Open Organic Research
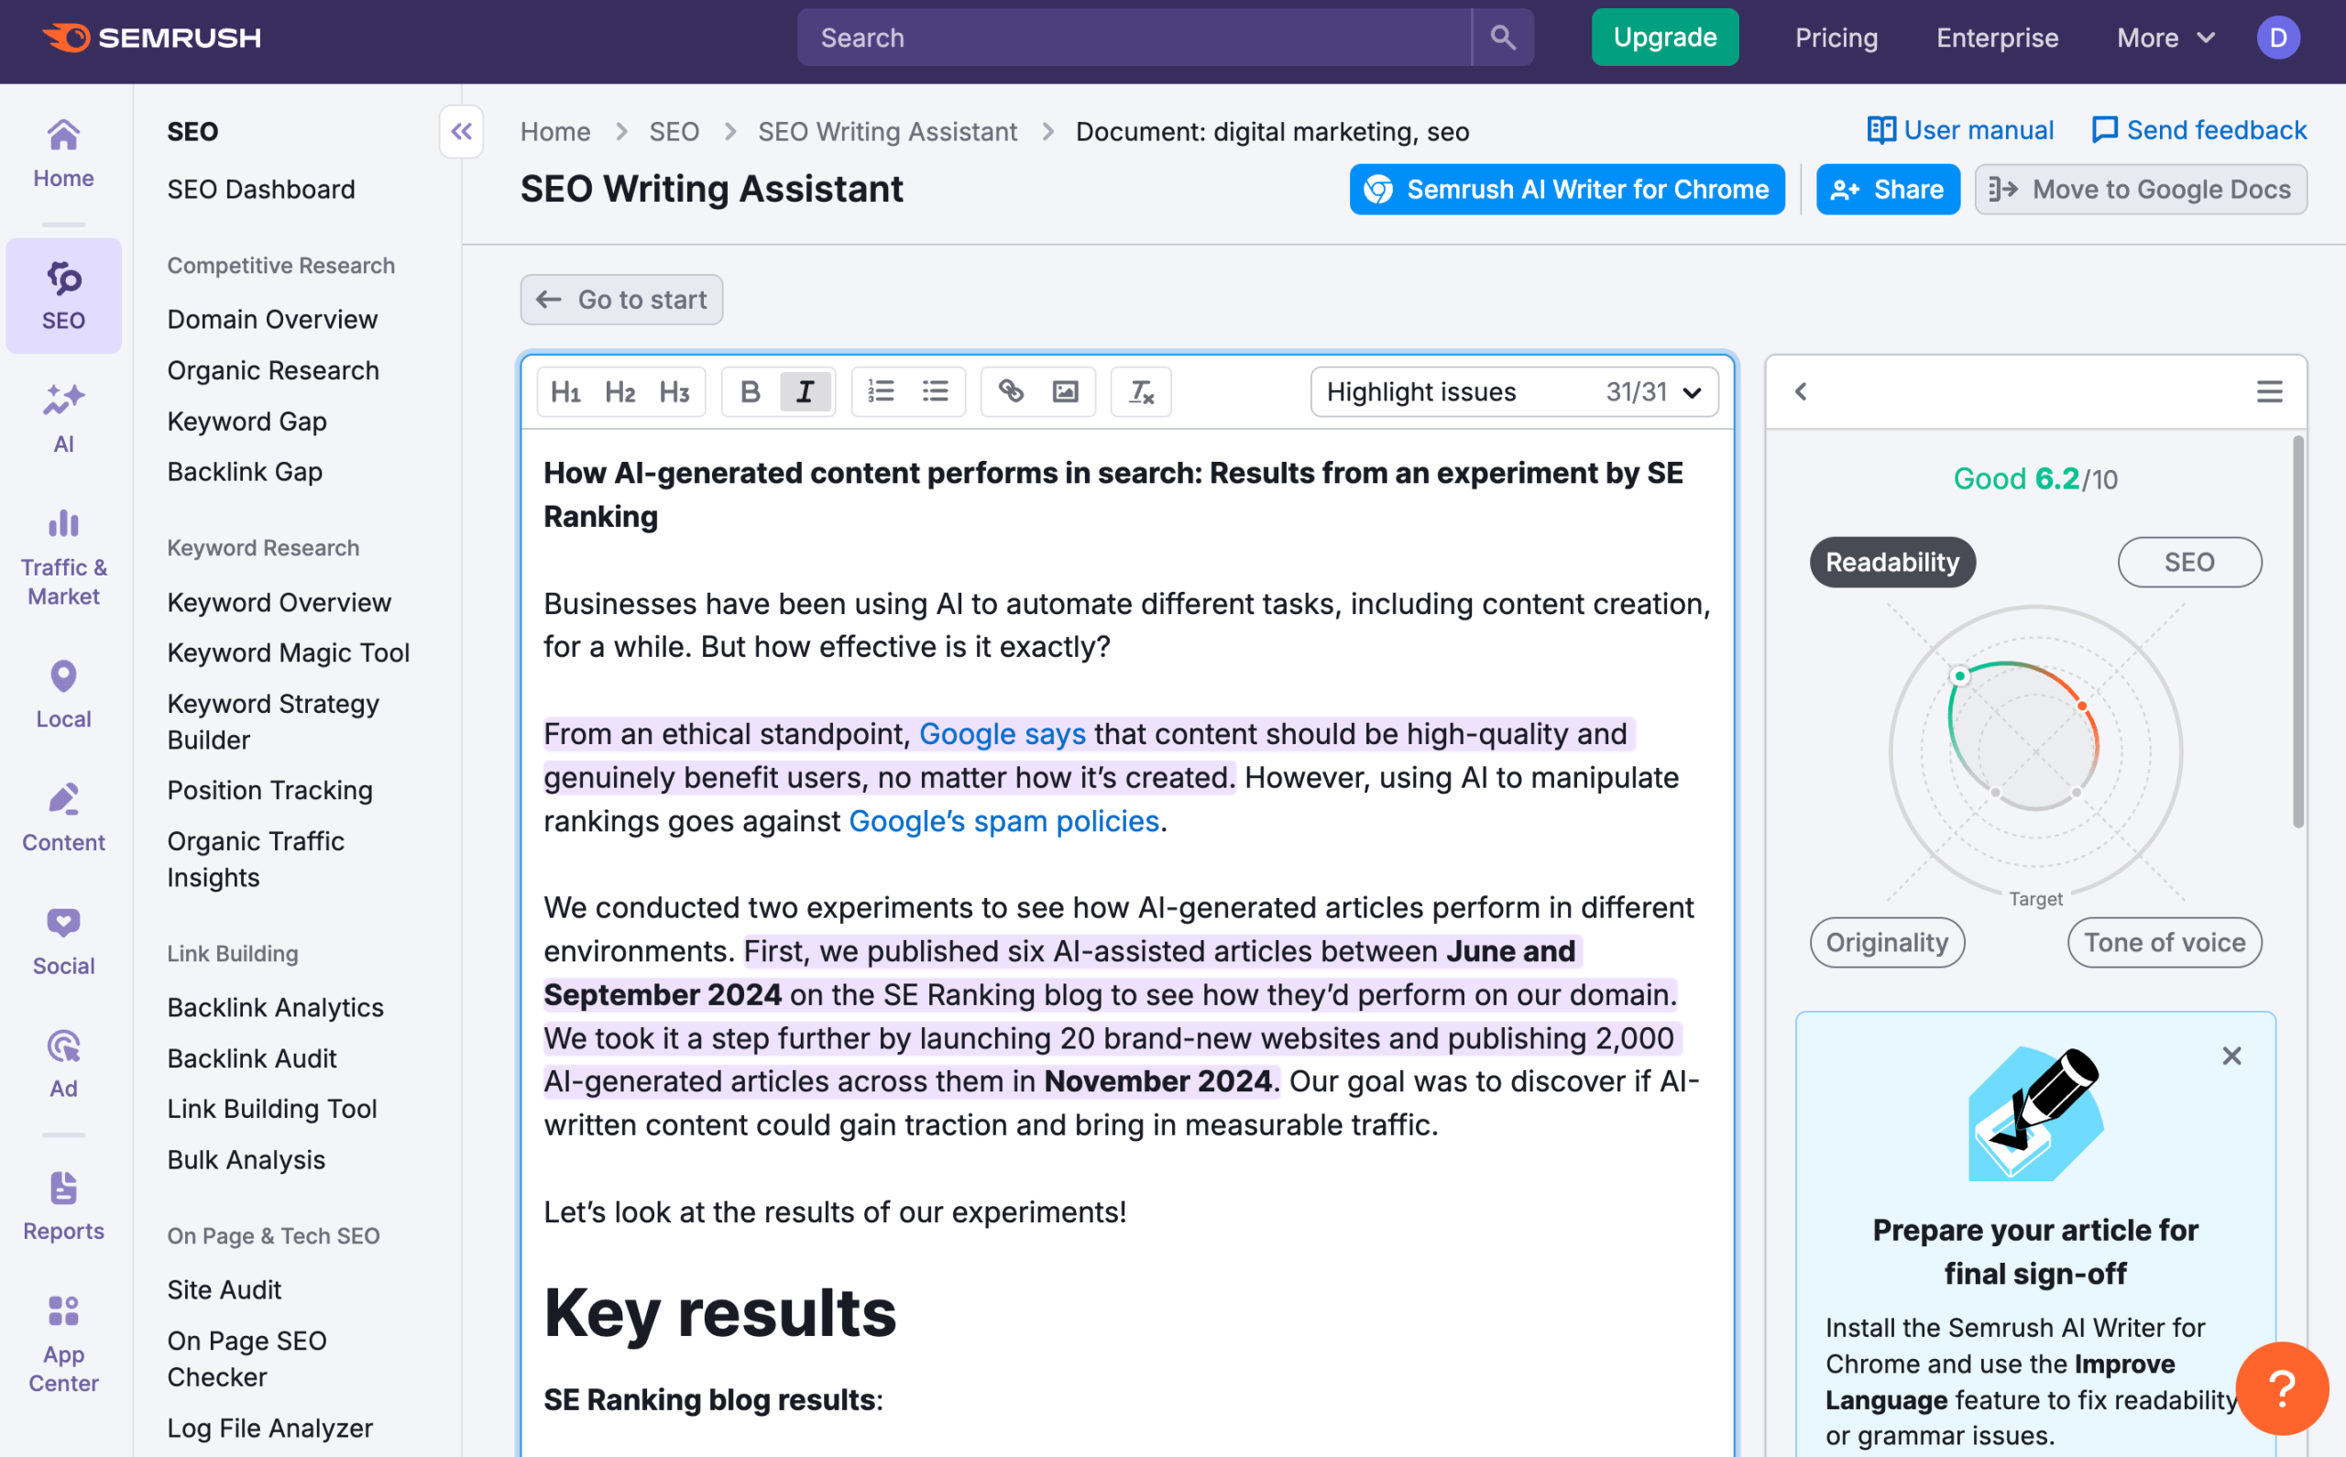The image size is (2346, 1457). coord(273,370)
